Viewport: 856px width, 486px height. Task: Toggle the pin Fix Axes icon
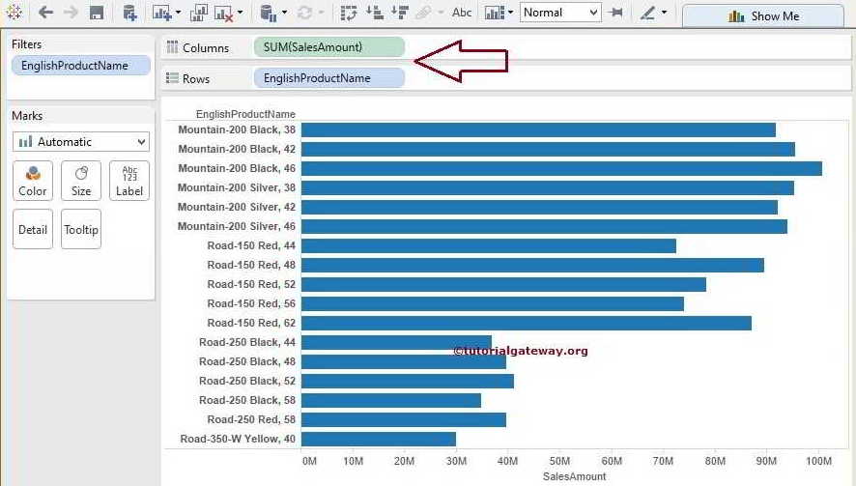614,14
